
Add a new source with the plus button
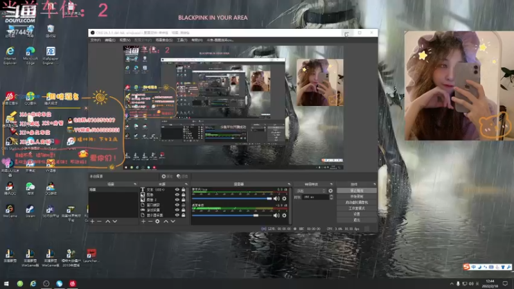(143, 222)
